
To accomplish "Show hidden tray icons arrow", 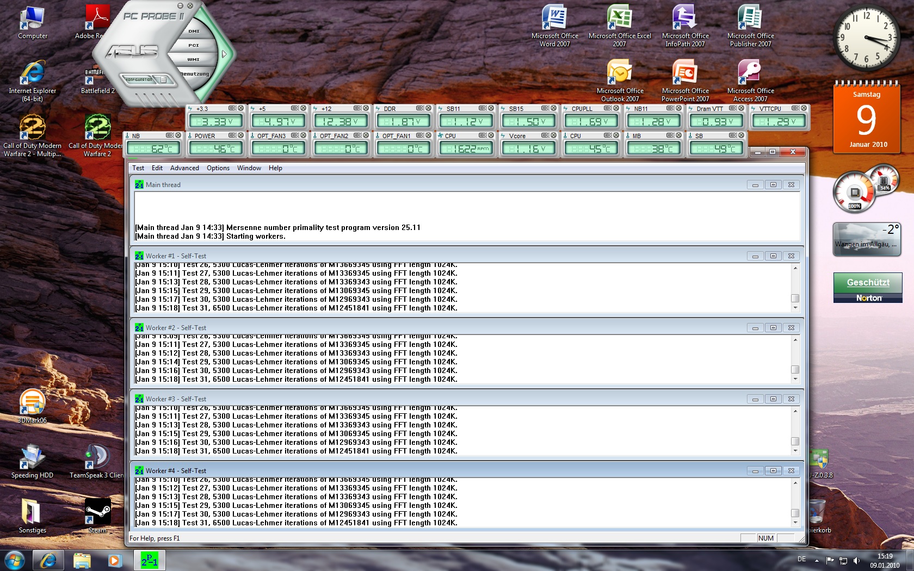I will coord(817,560).
